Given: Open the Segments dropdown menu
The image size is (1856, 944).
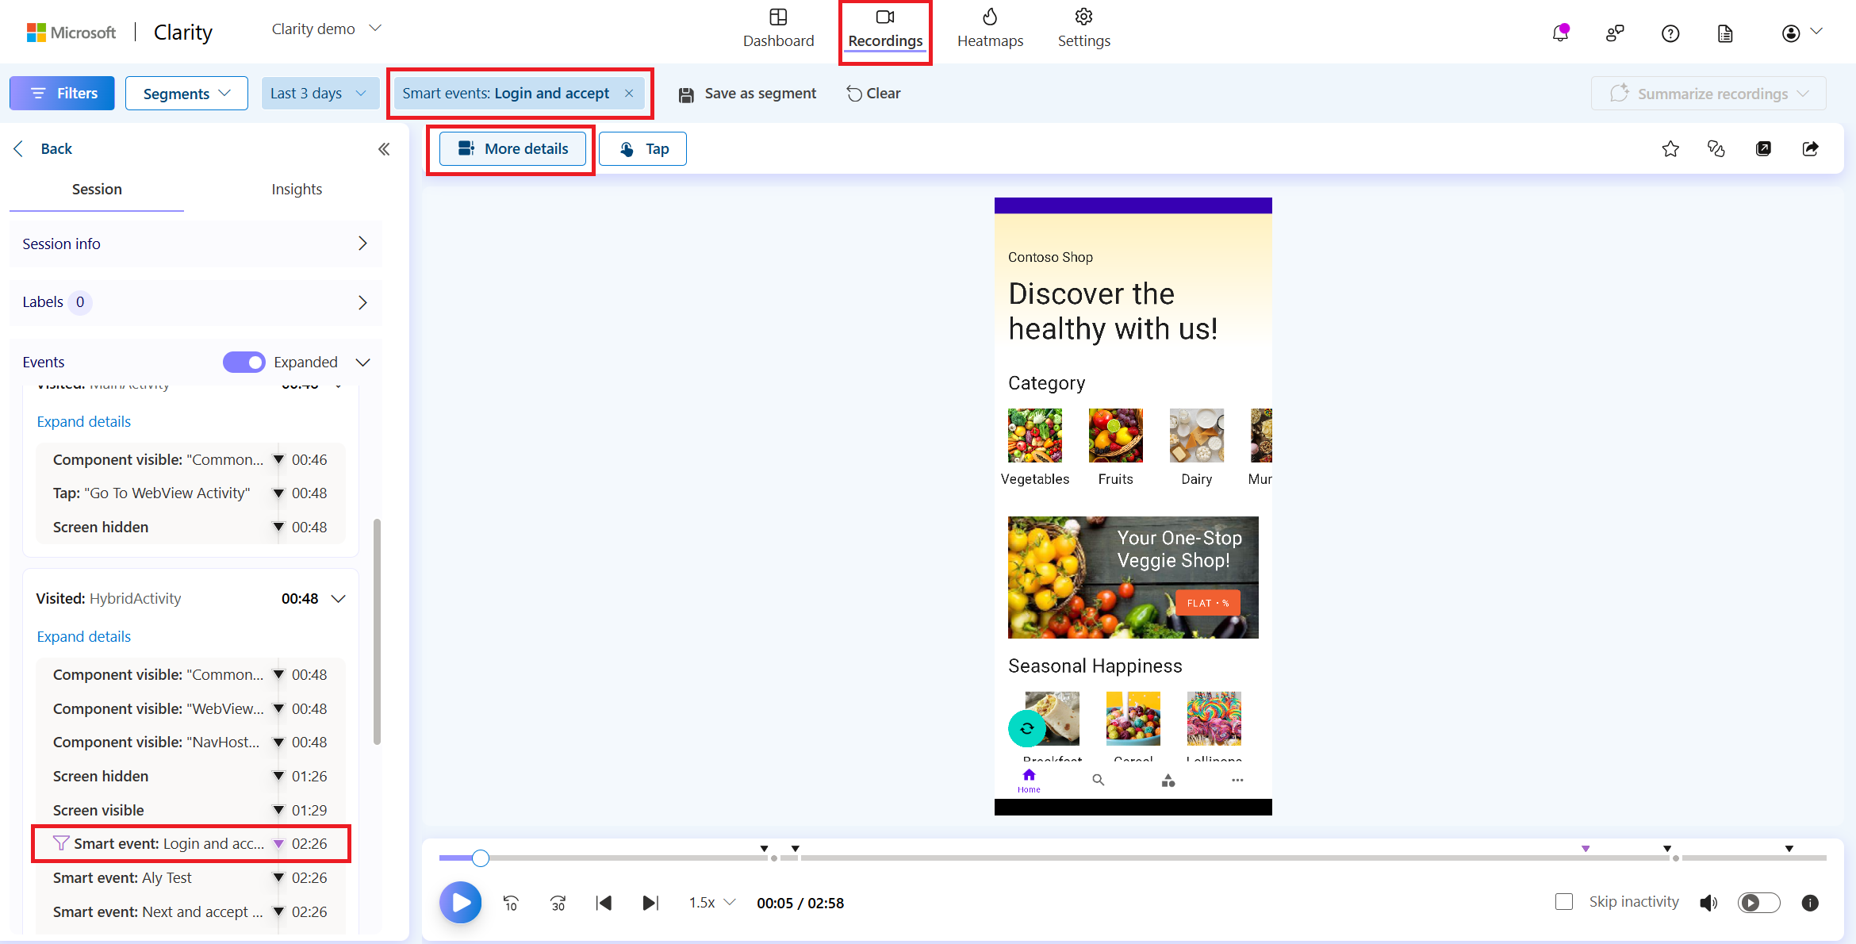Looking at the screenshot, I should coord(184,93).
